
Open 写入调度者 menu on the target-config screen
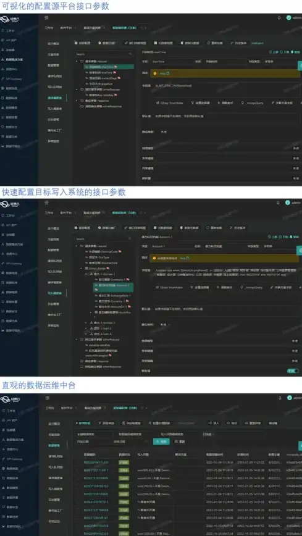[x=55, y=293]
